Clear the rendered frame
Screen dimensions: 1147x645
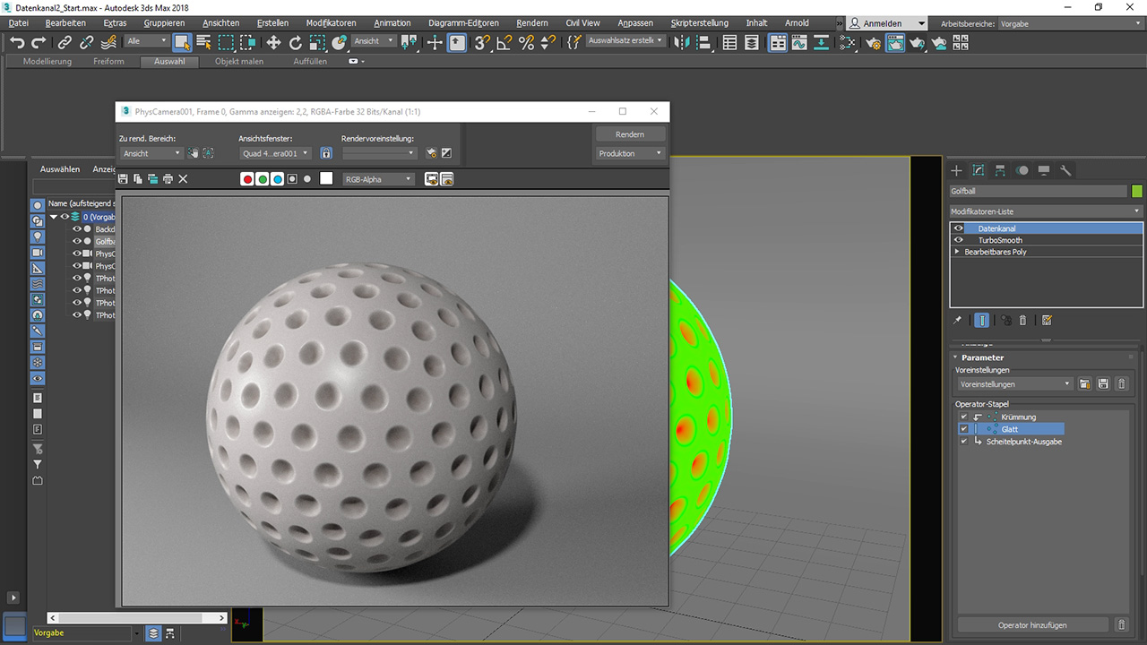(183, 179)
